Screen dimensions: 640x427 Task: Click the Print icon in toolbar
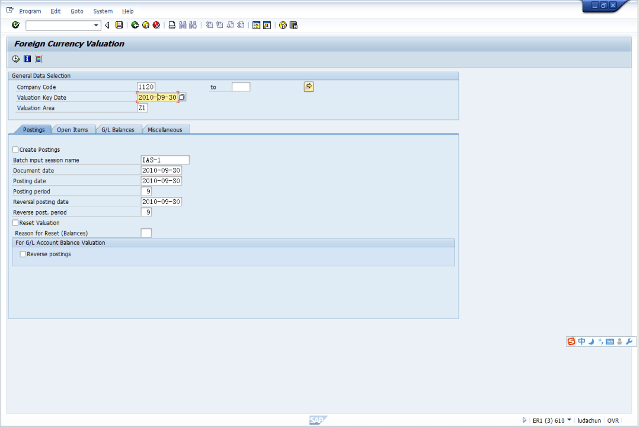pos(172,25)
